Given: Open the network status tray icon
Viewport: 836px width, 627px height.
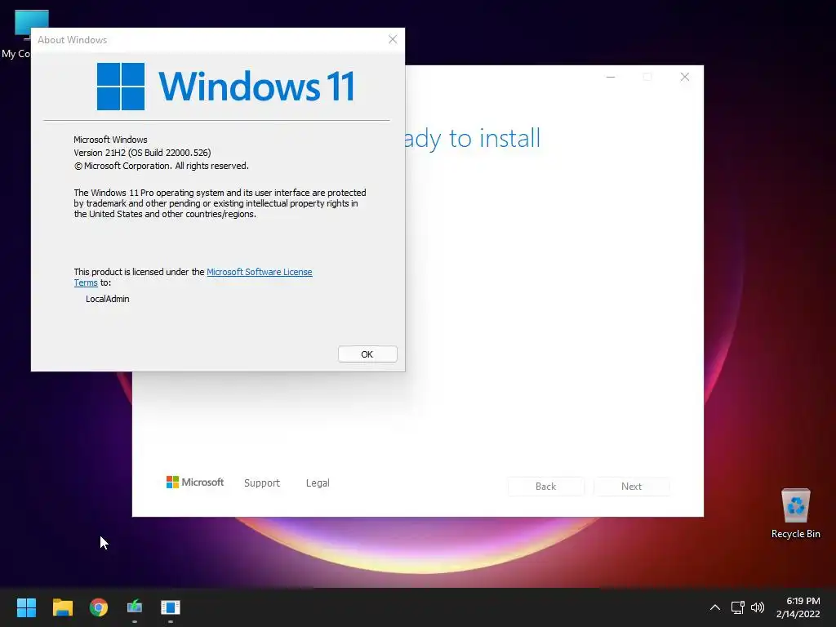Looking at the screenshot, I should [737, 607].
